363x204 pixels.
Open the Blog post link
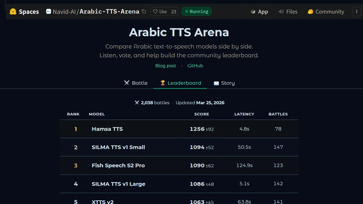[166, 65]
